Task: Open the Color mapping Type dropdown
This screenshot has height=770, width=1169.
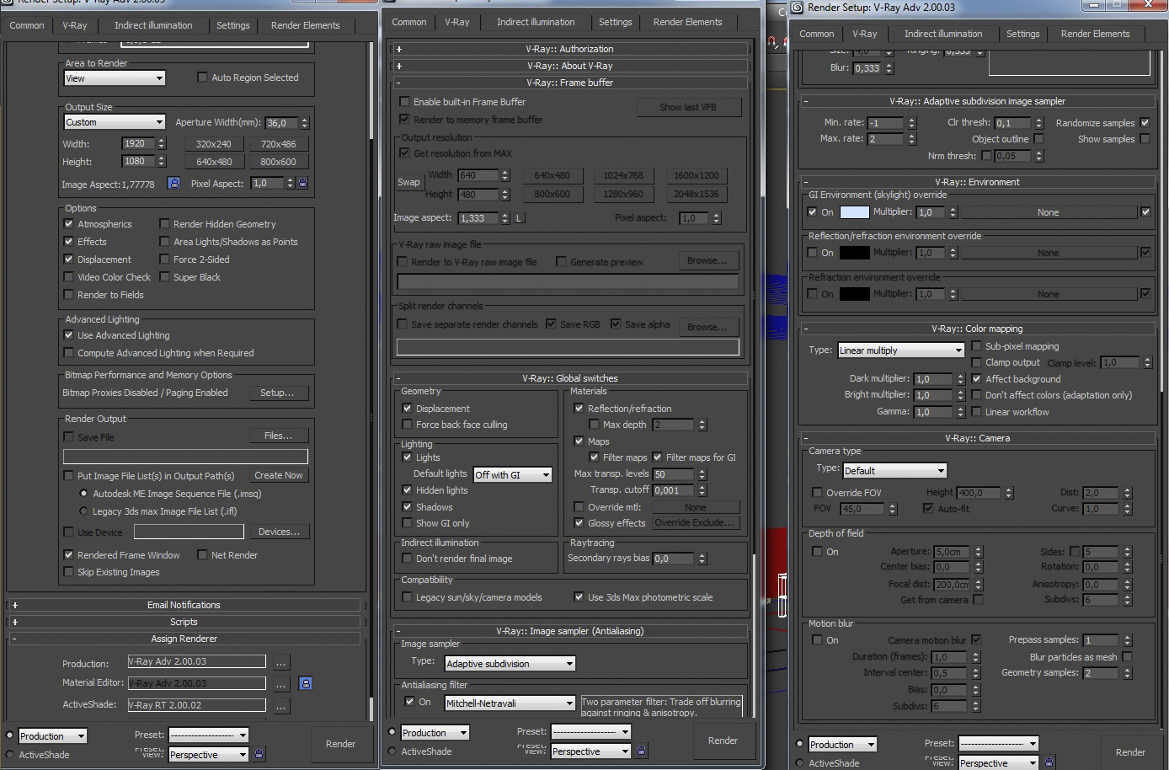Action: coord(900,350)
